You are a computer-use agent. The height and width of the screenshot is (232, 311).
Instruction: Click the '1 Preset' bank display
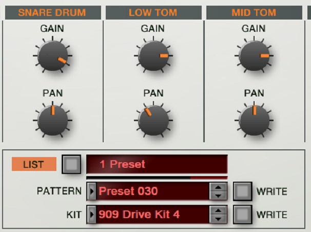[157, 164]
